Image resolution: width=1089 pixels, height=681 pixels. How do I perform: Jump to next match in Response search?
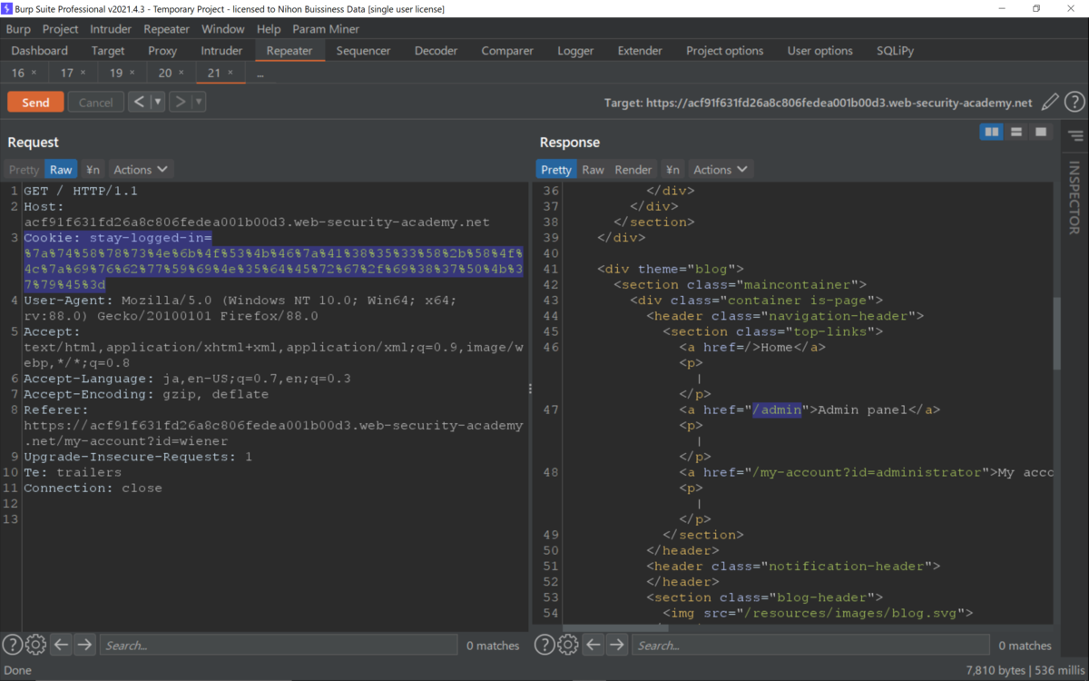coord(617,645)
